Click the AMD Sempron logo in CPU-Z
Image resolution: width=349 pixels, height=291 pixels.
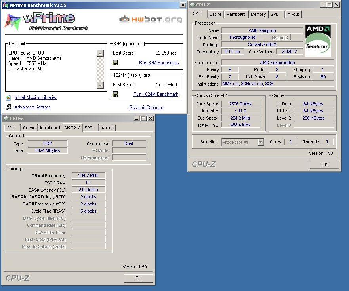point(318,40)
